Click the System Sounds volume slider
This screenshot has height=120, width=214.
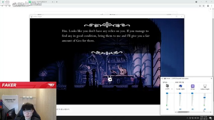click(180, 99)
